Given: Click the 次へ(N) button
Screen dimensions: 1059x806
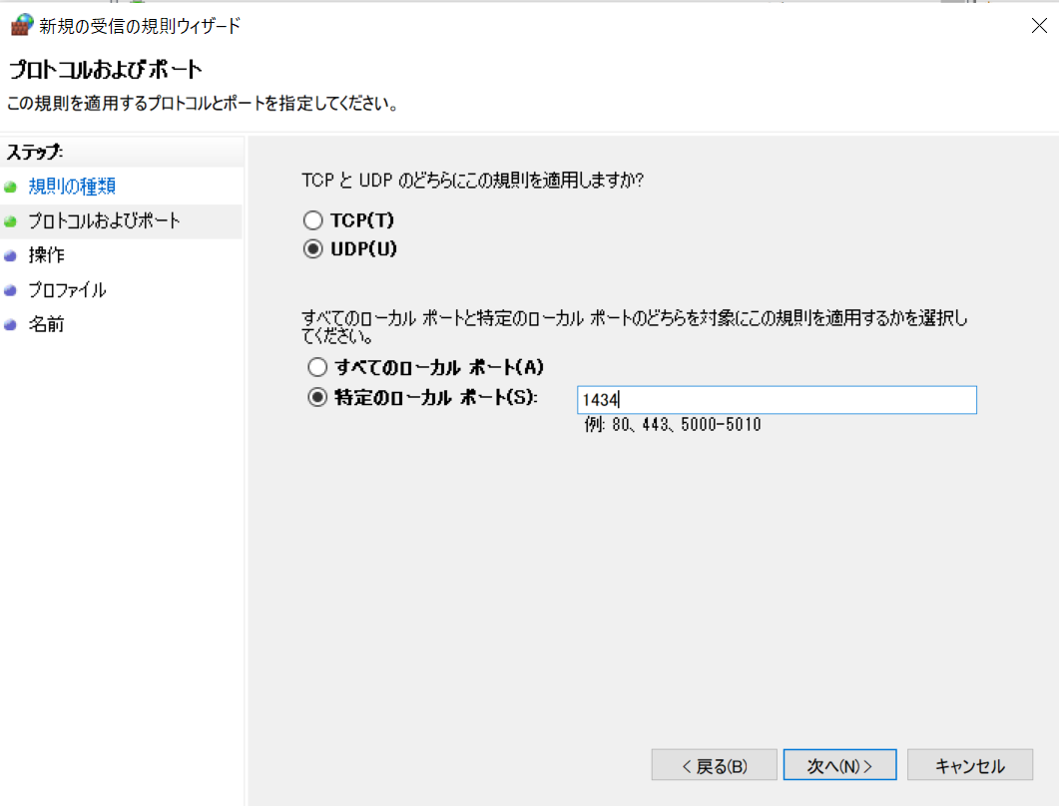Looking at the screenshot, I should coord(839,765).
